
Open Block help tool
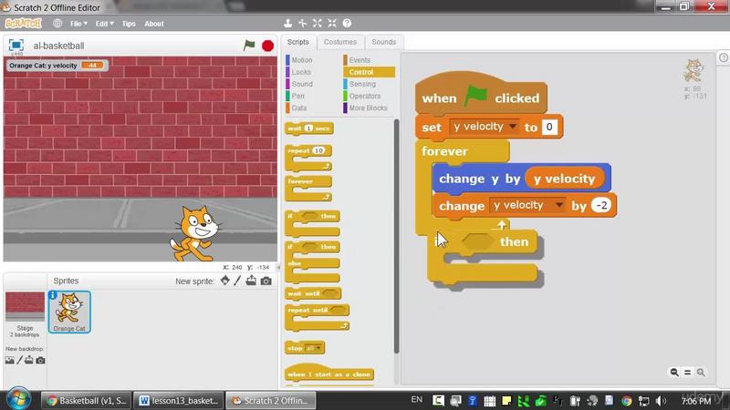[347, 24]
